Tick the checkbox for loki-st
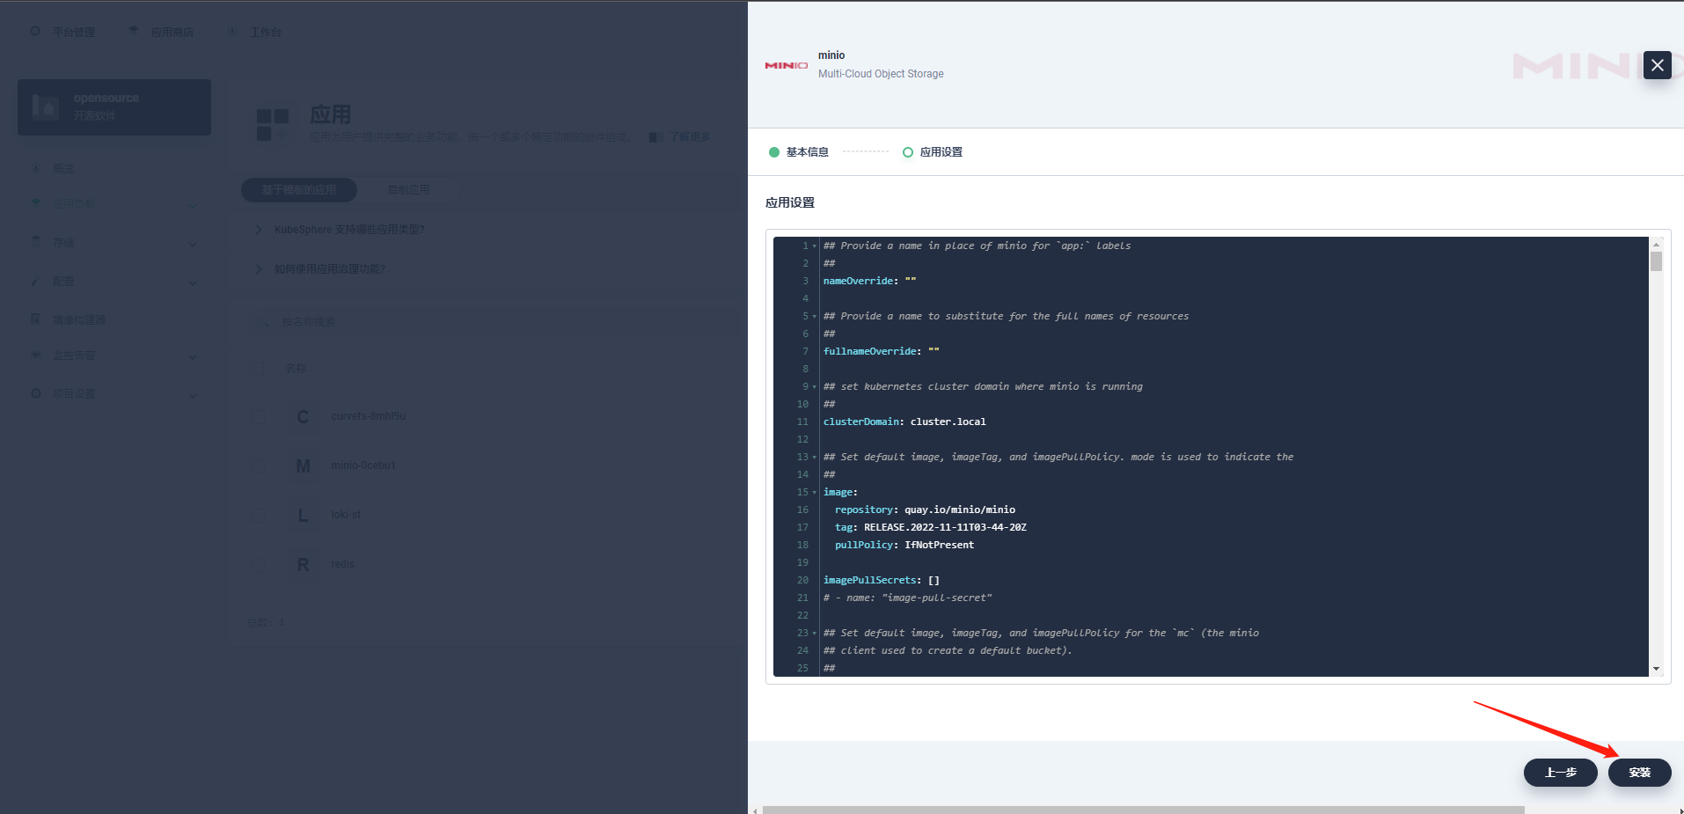1684x814 pixels. pos(258,515)
